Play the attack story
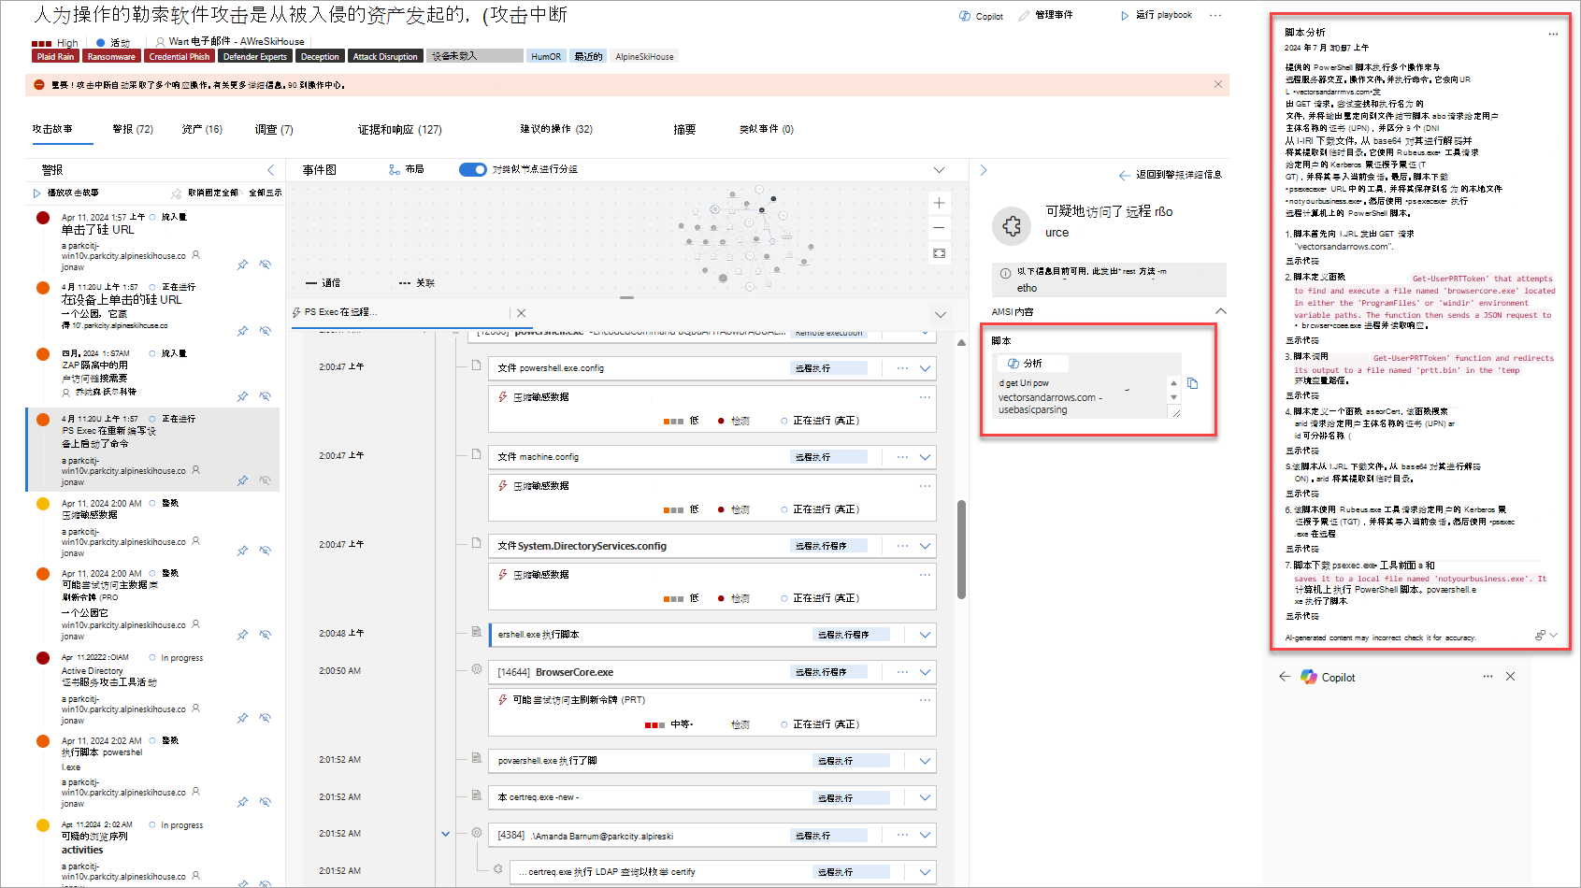This screenshot has width=1581, height=888. 66,193
